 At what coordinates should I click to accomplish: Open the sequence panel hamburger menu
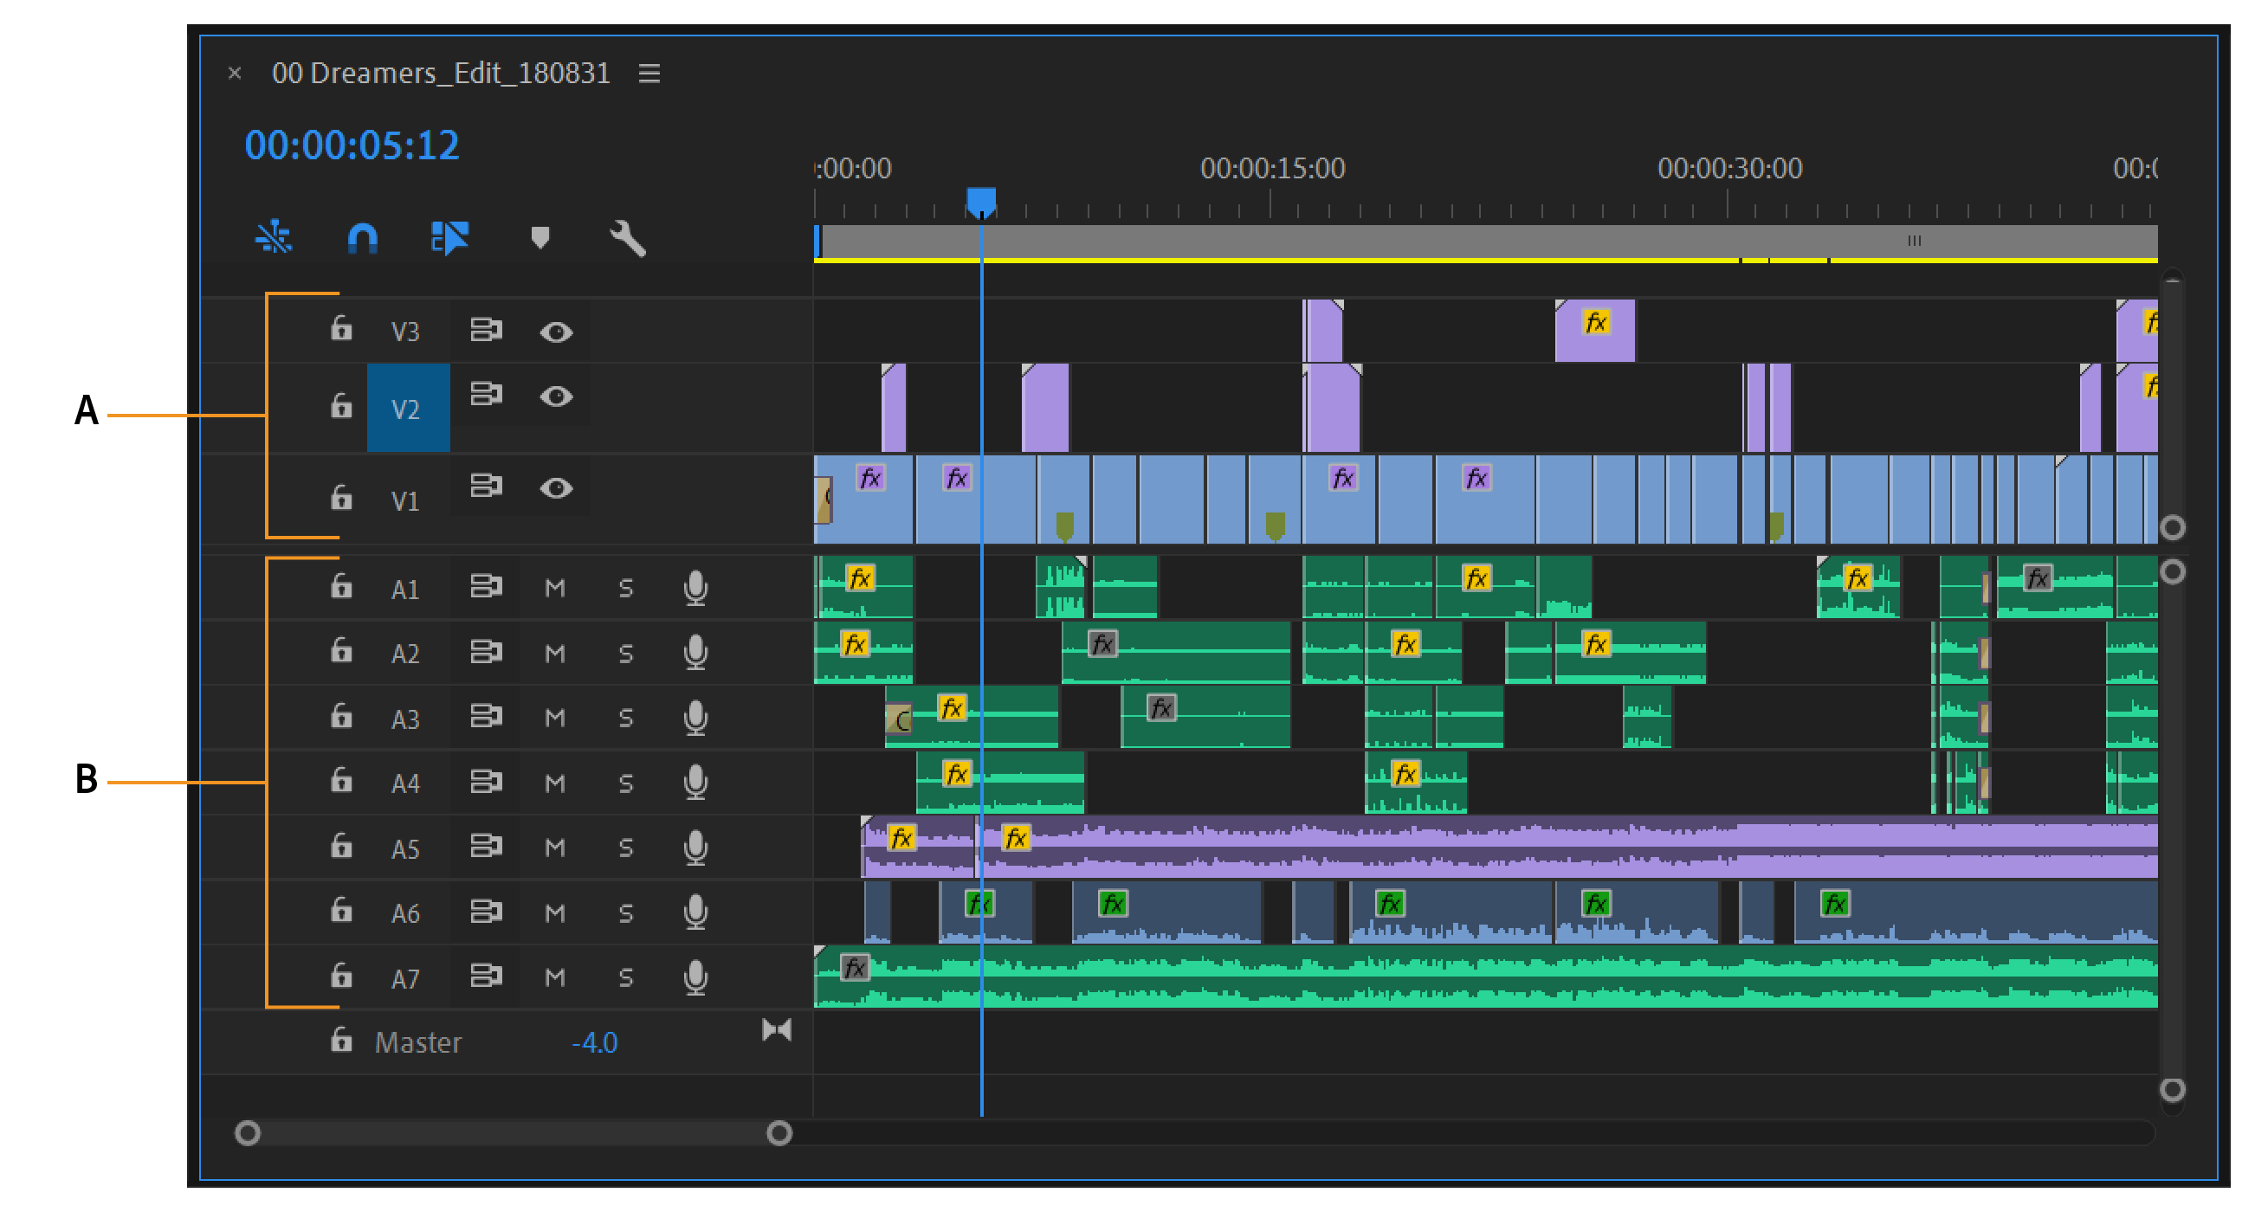point(649,74)
